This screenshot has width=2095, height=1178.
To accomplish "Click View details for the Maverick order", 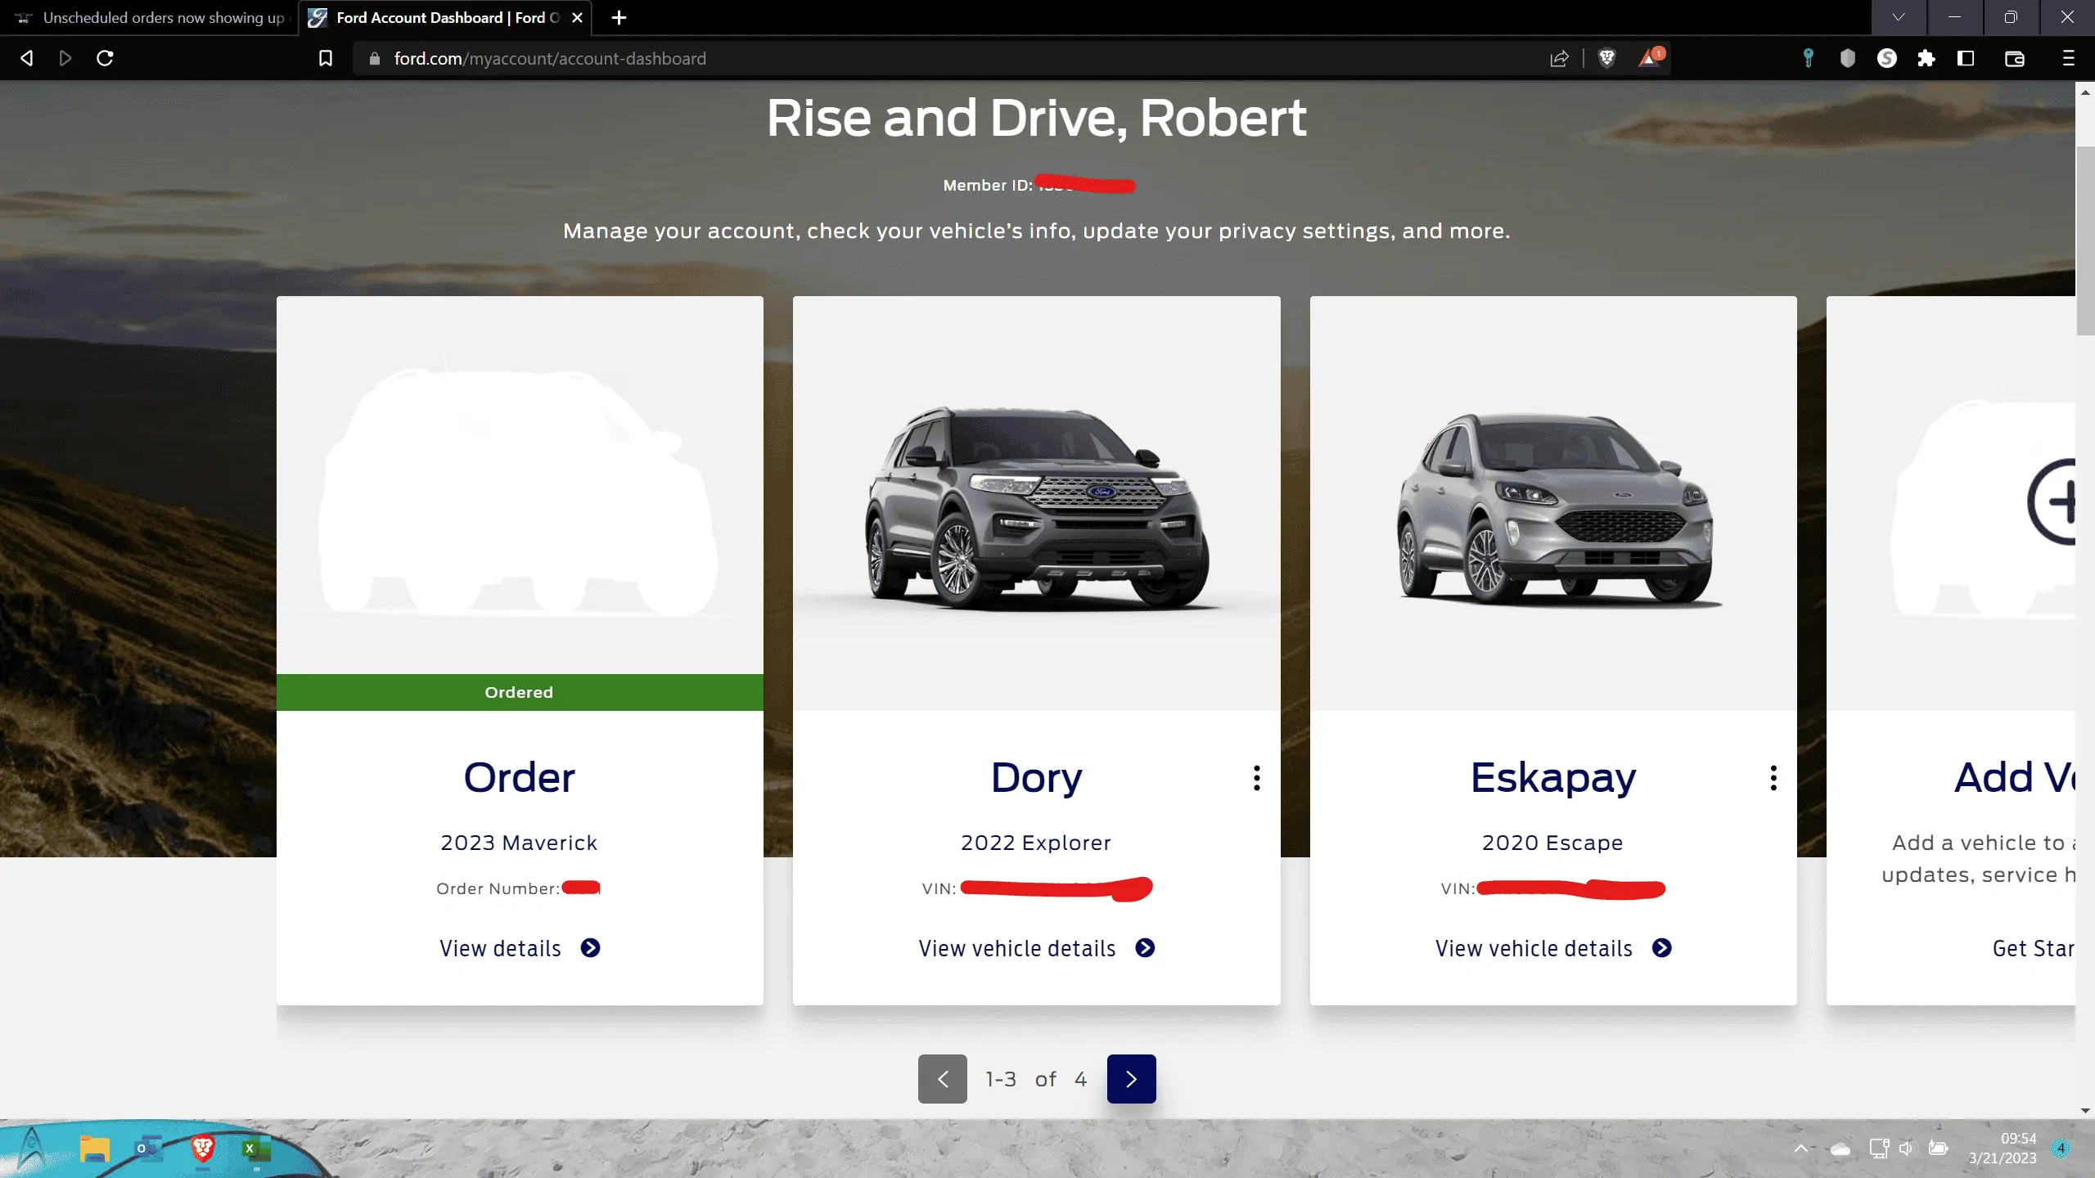I will pos(500,948).
